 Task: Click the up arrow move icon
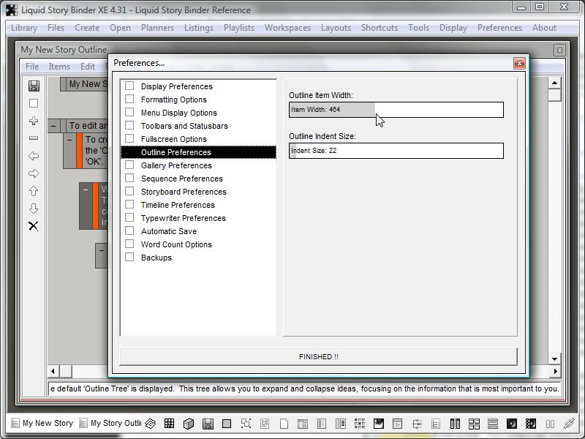point(34,191)
